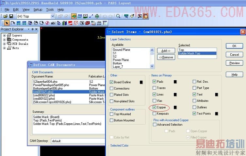Click the Test Points color swatch
The image size is (246, 156).
[217, 113]
